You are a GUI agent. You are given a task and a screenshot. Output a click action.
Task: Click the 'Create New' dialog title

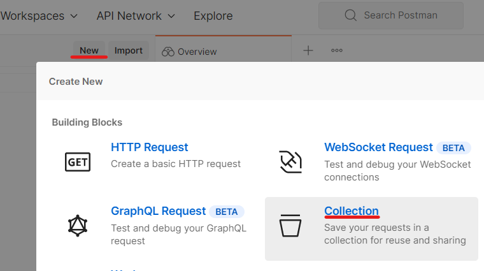(x=76, y=82)
